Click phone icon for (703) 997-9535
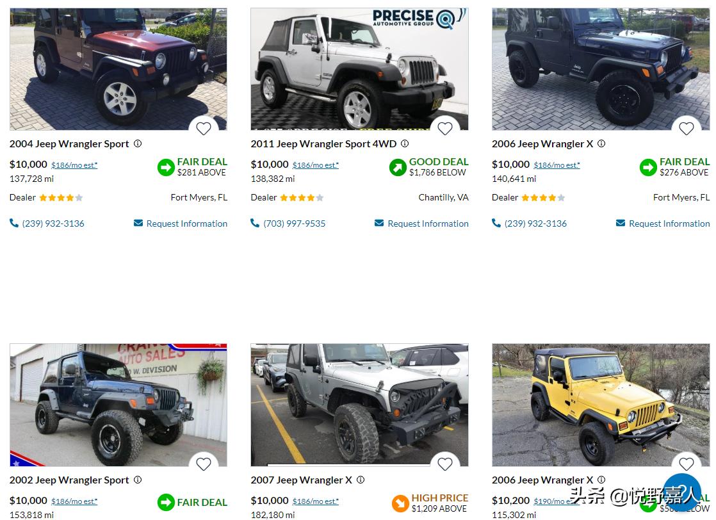This screenshot has height=520, width=716. click(255, 223)
